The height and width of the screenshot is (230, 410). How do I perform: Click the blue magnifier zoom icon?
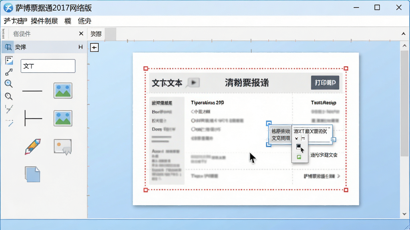[x=9, y=84]
